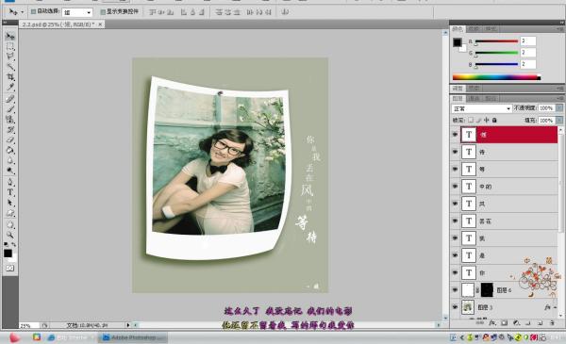
Task: Delete layer with trash icon
Action: [x=552, y=322]
